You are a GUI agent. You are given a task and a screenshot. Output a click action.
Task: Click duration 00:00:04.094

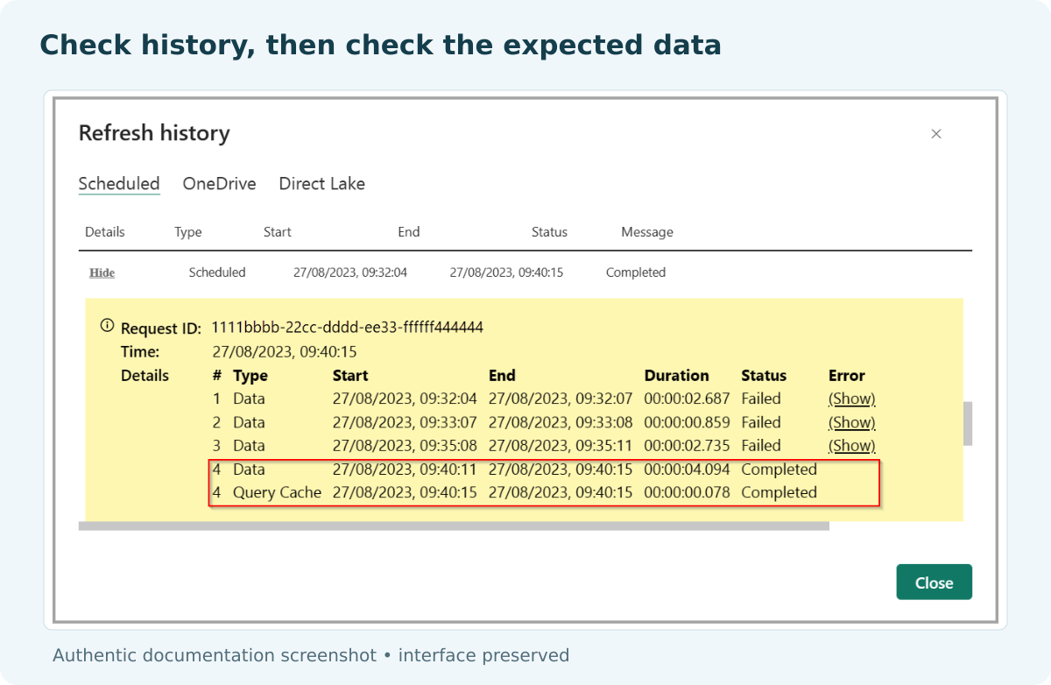click(687, 470)
